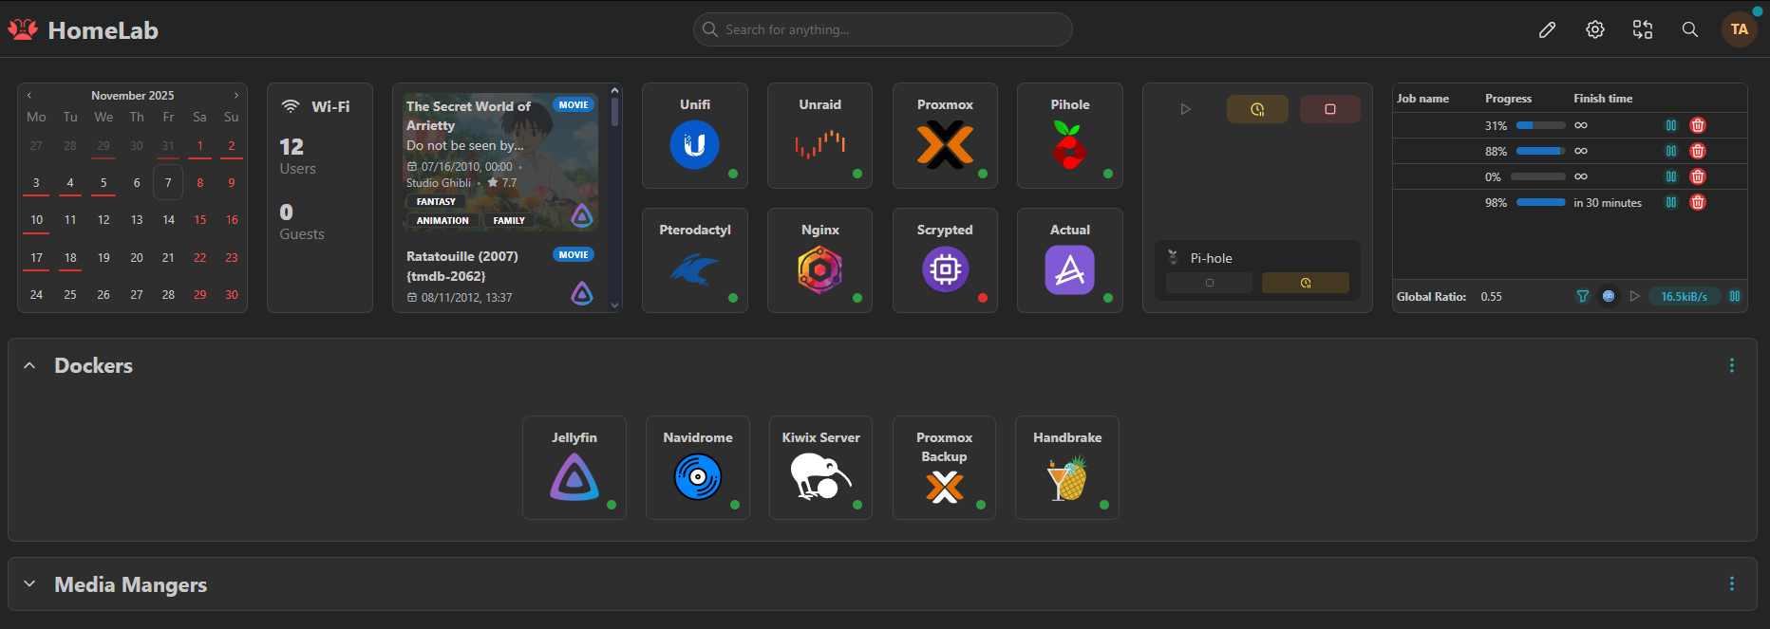Launch Proxmox from the top app row

945,136
